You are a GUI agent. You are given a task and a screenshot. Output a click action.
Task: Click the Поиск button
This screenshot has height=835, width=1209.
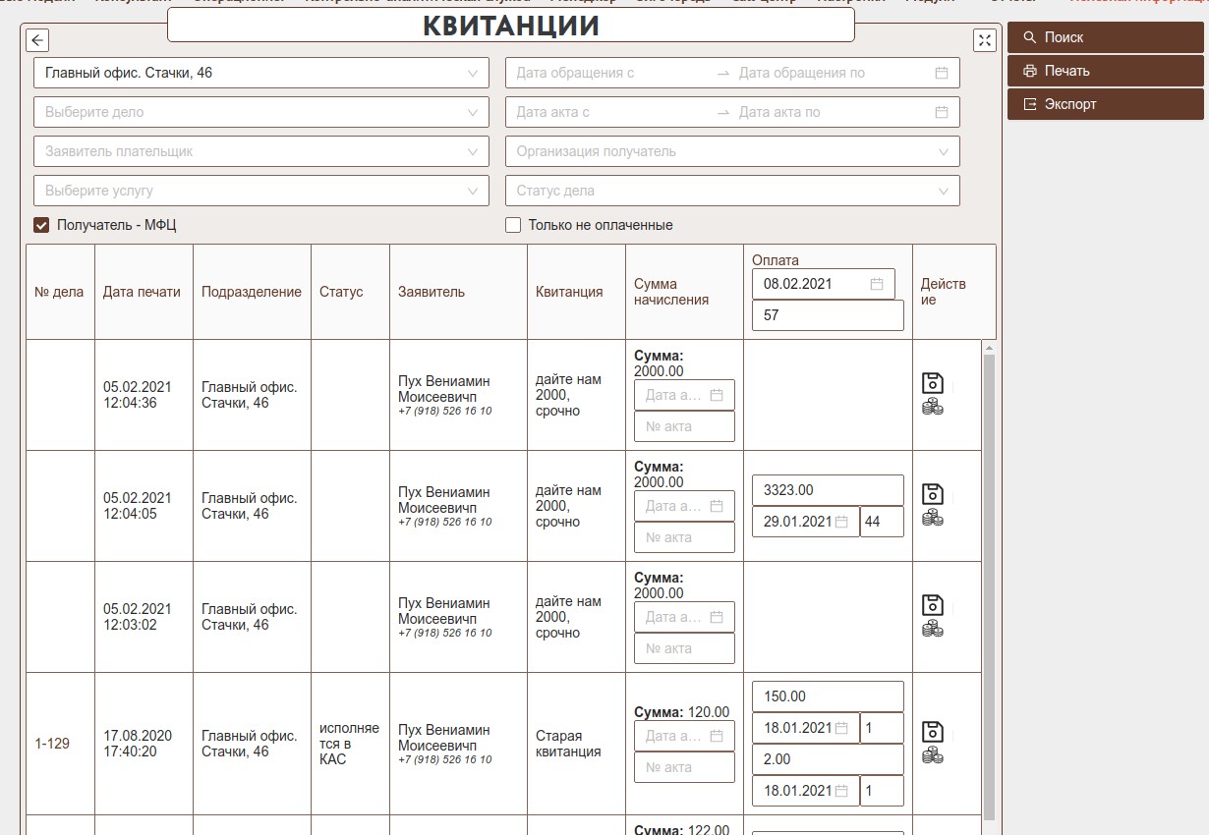tap(1105, 37)
